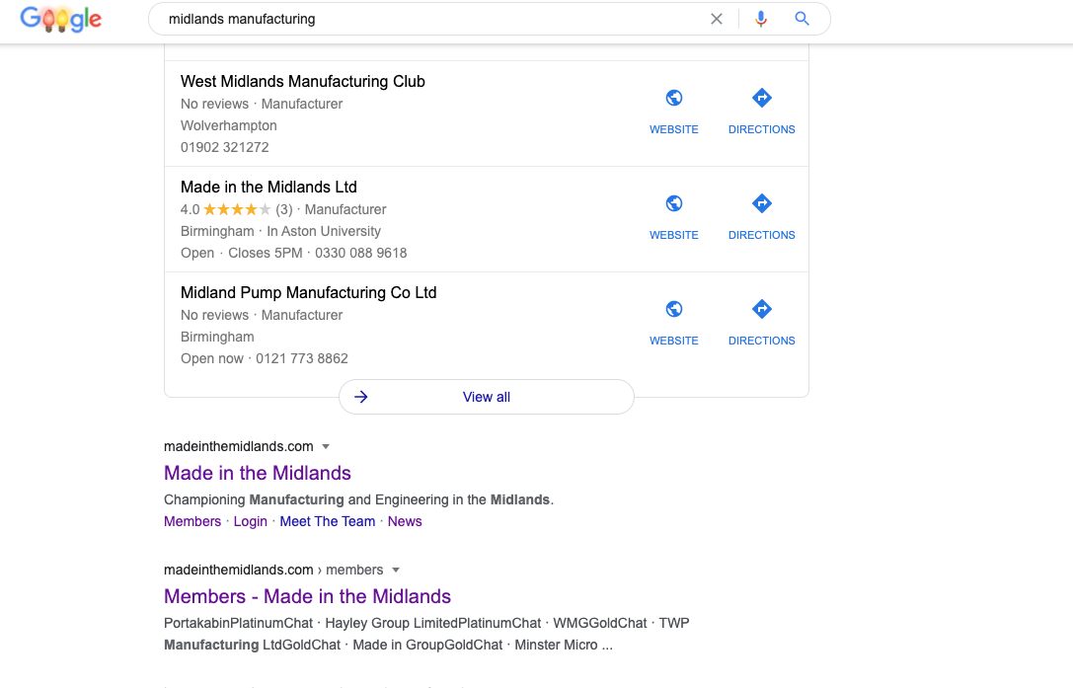Screen dimensions: 1073x688
Task: Get directions icon for Midland Pump Manufacturing
Action: (762, 309)
